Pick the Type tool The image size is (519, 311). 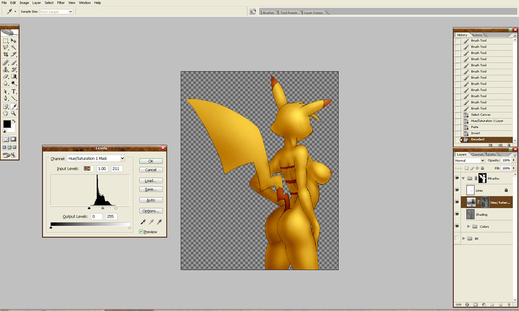click(x=14, y=91)
